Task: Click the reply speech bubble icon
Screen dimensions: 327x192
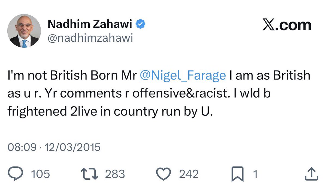Action: click(x=16, y=174)
